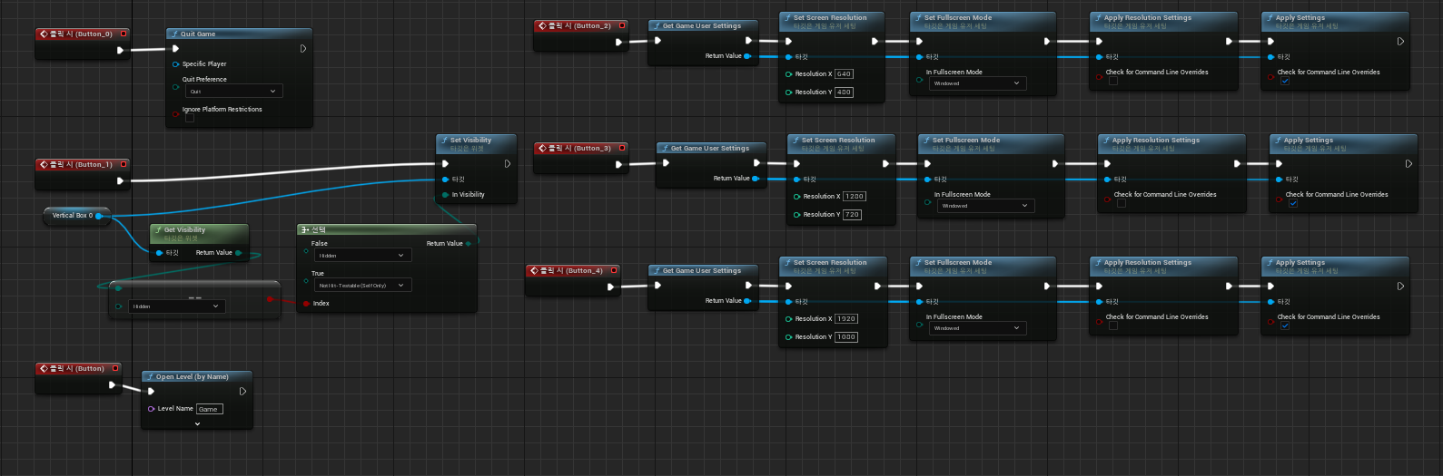Select the Quit Game node title

point(198,34)
